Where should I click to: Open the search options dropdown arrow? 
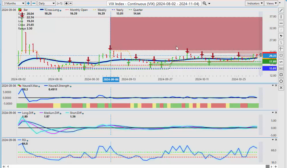tap(209, 4)
